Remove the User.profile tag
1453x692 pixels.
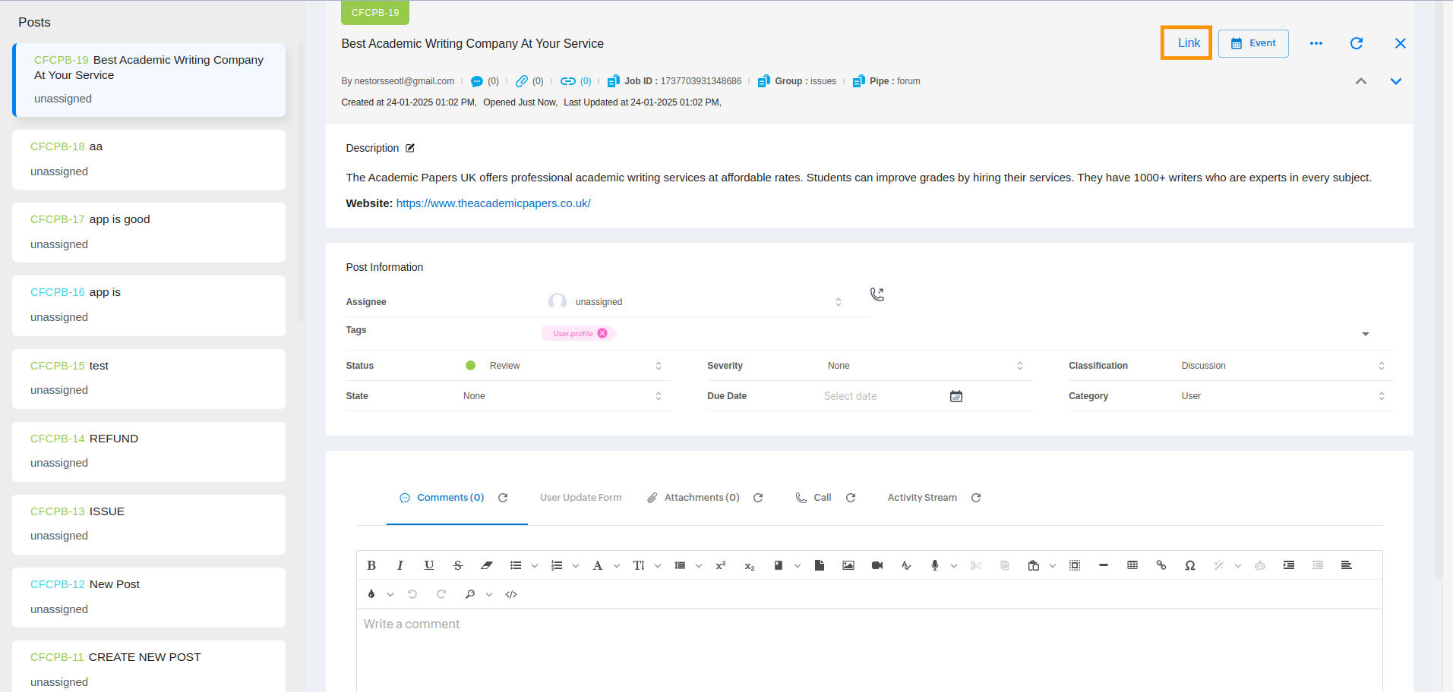[602, 333]
